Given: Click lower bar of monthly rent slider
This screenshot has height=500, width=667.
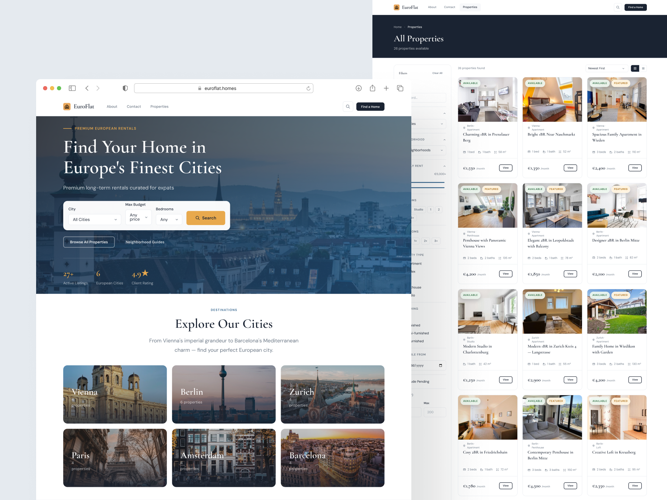Looking at the screenshot, I should [x=428, y=188].
